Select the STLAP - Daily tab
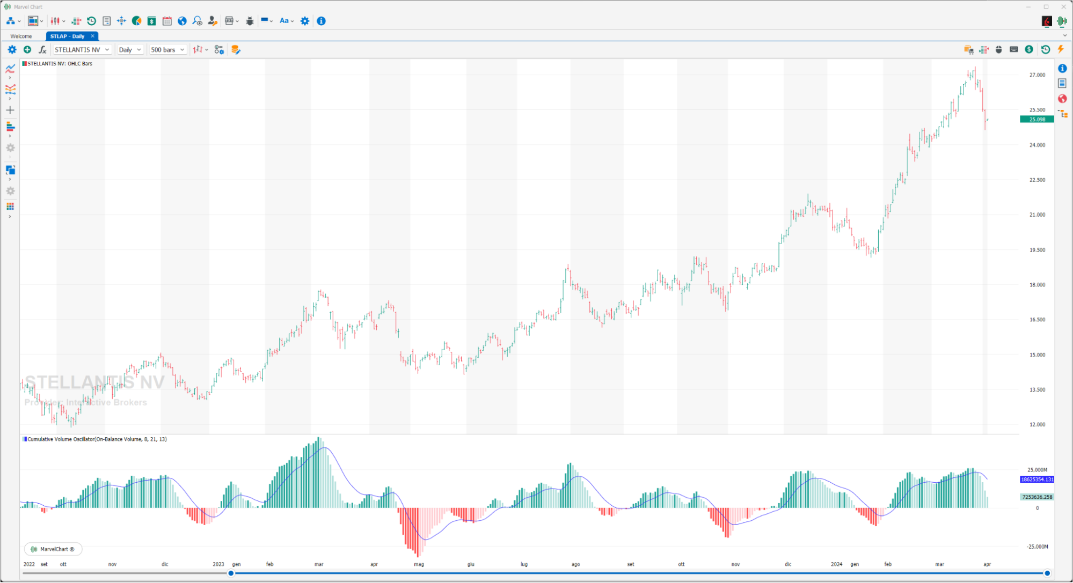1073x583 pixels. click(x=67, y=36)
